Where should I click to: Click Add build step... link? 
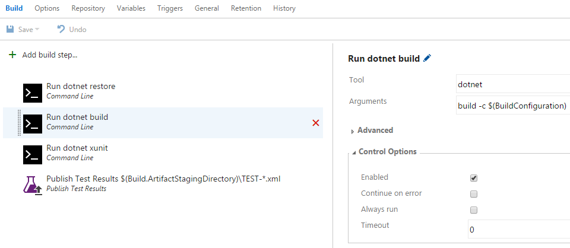50,55
